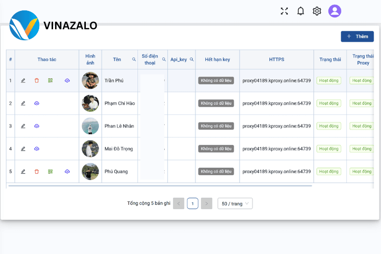Select page 1 in the pagination
381x254 pixels.
point(192,203)
